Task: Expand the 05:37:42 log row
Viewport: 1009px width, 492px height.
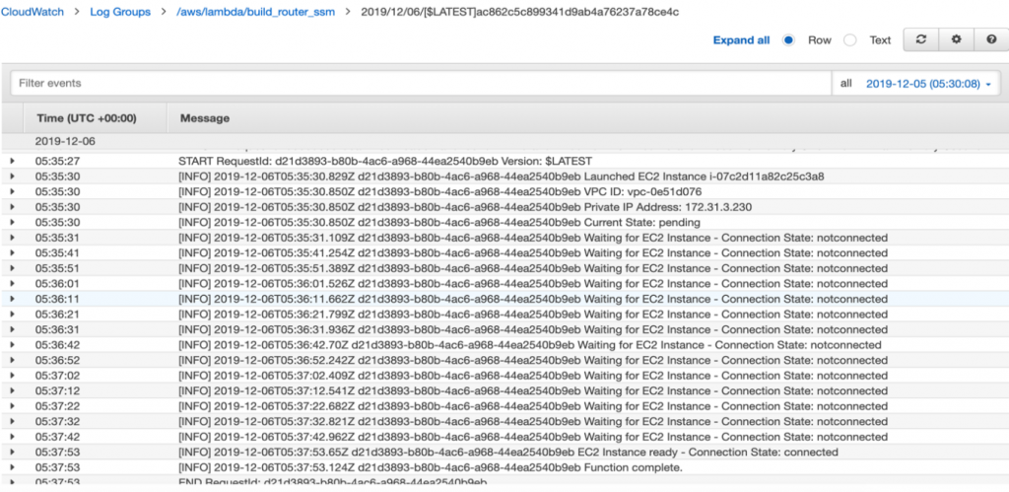Action: 12,437
